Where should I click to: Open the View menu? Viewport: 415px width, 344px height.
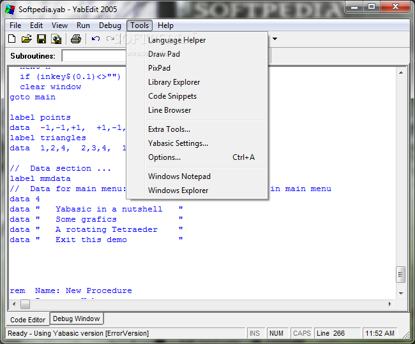59,25
